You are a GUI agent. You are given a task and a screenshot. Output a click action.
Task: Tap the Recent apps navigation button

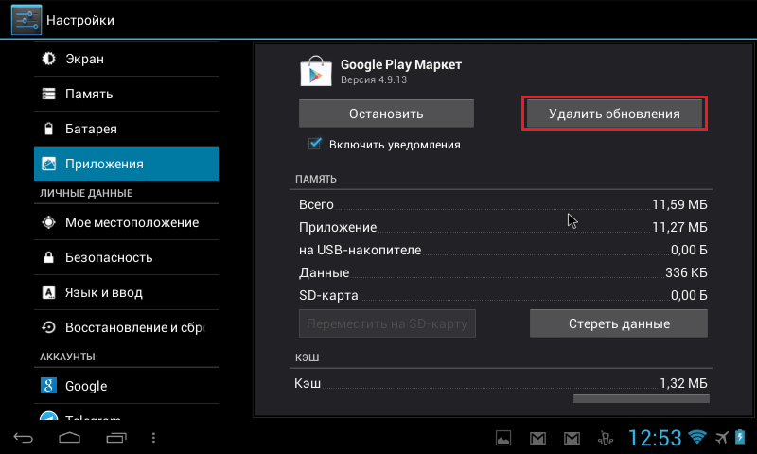pos(115,438)
